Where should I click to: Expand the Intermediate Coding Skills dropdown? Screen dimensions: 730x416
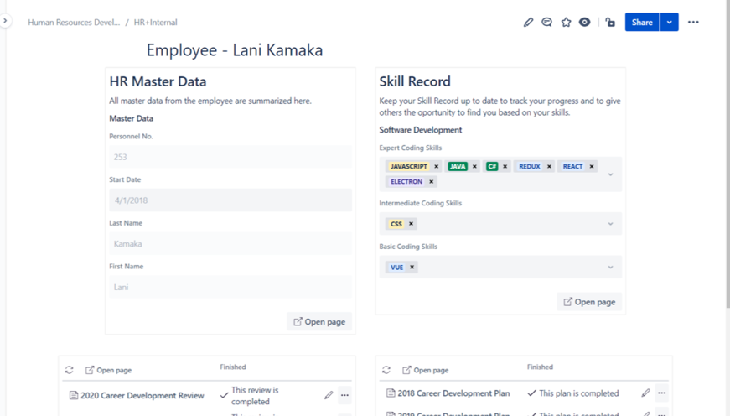(x=610, y=224)
